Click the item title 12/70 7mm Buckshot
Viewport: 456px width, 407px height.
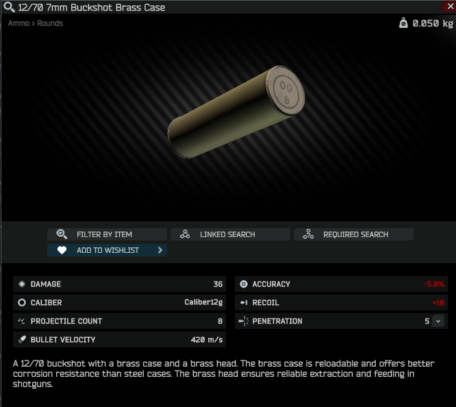click(x=91, y=8)
